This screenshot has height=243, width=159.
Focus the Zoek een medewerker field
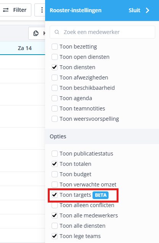(102, 32)
